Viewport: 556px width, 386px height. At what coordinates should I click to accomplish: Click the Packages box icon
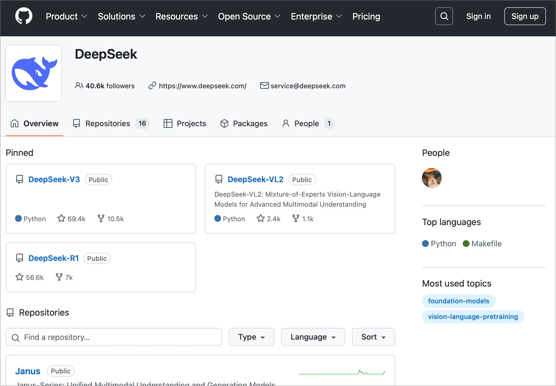224,123
